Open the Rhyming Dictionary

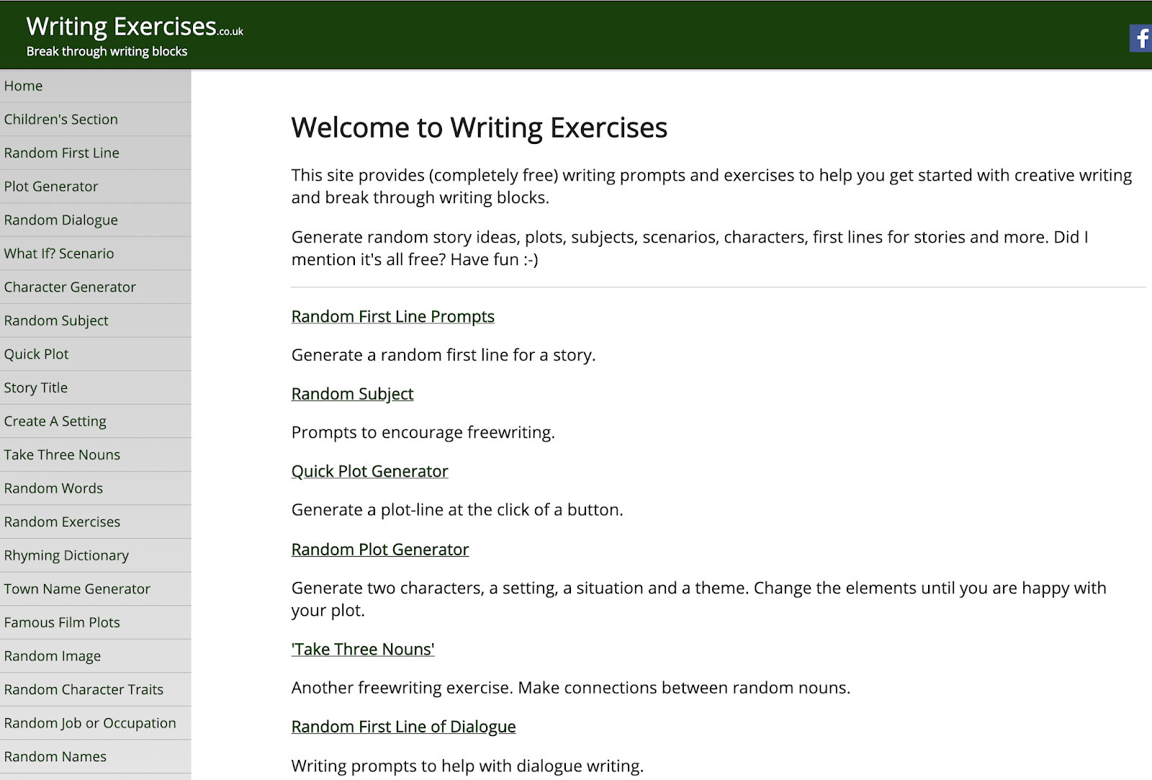(x=66, y=555)
